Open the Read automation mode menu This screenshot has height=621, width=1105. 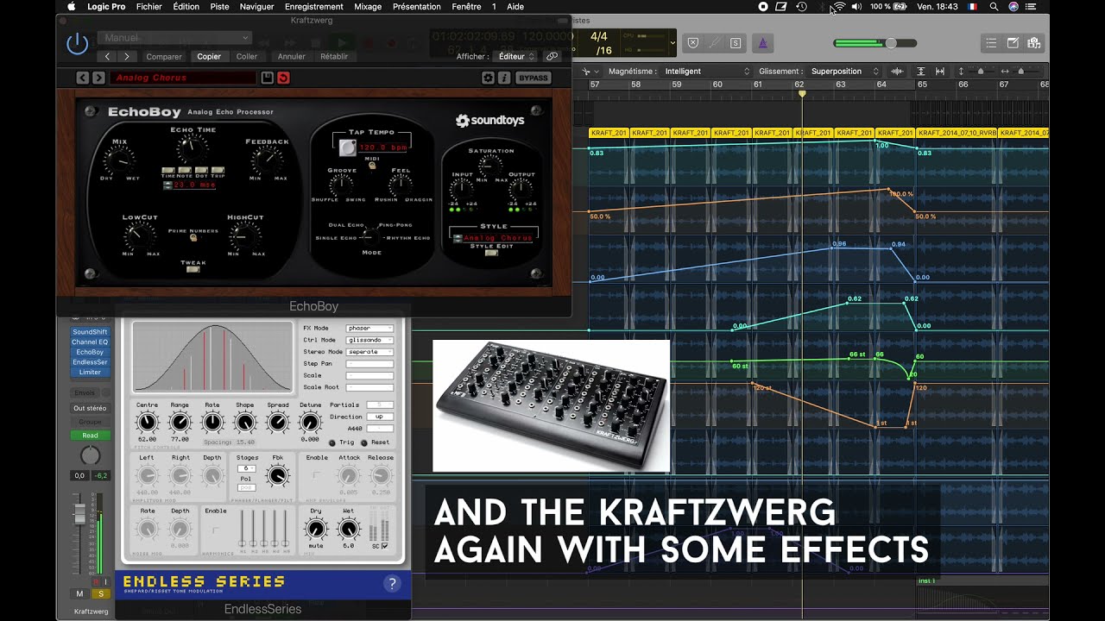90,436
